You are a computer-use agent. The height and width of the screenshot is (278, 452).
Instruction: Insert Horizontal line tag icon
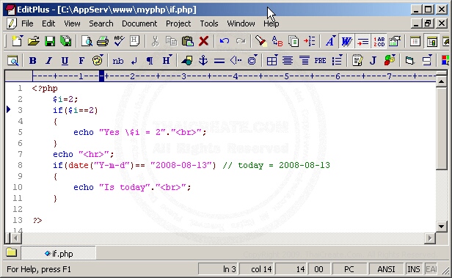(219, 60)
